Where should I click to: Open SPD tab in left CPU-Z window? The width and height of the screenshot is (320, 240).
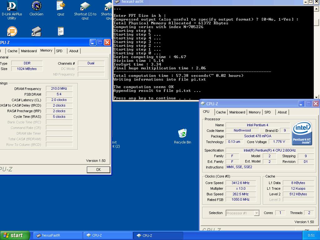[x=59, y=51]
